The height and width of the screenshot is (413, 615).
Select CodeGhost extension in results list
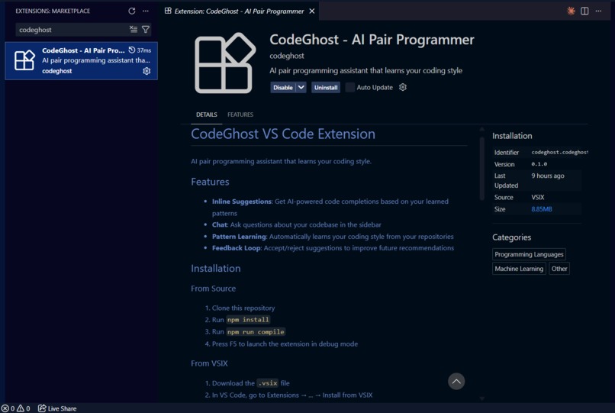(81, 61)
